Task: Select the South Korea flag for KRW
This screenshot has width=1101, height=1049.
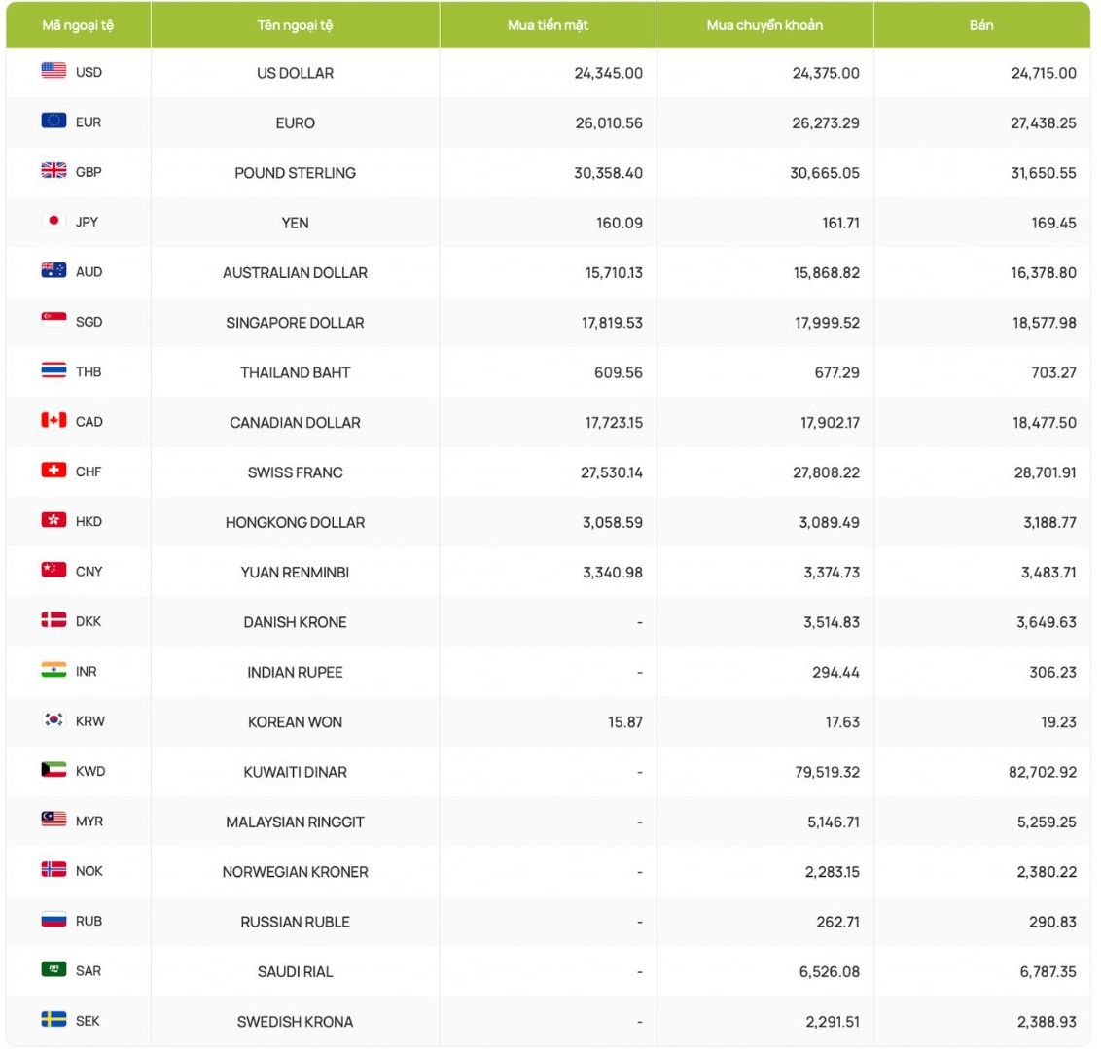Action: 53,720
